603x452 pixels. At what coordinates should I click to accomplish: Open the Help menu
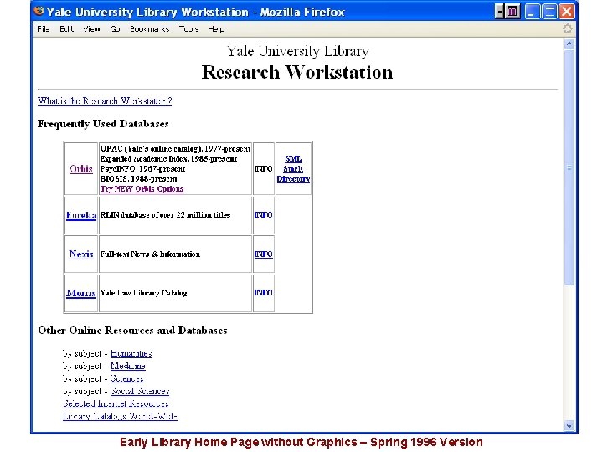click(x=217, y=28)
